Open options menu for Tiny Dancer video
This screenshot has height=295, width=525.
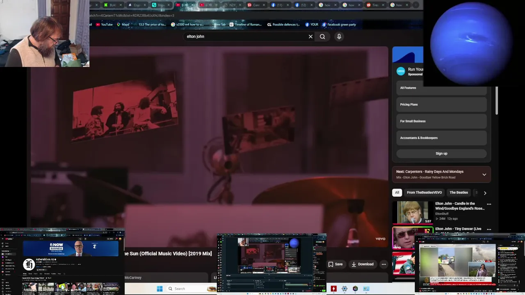(488, 229)
